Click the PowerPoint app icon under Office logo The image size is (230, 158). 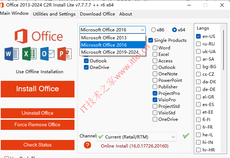tap(64, 54)
